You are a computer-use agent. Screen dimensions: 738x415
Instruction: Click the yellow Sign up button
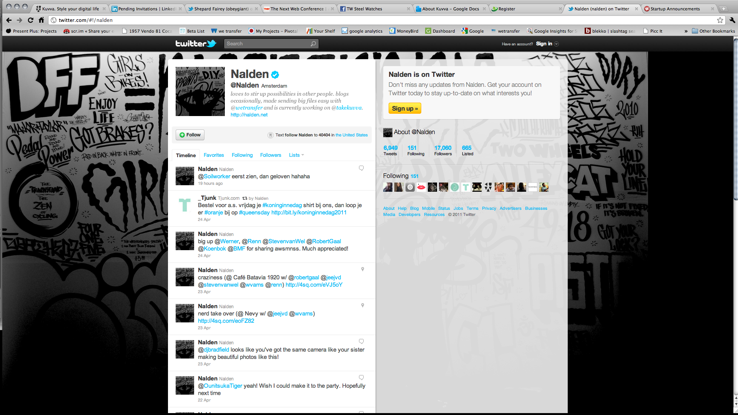pos(405,108)
